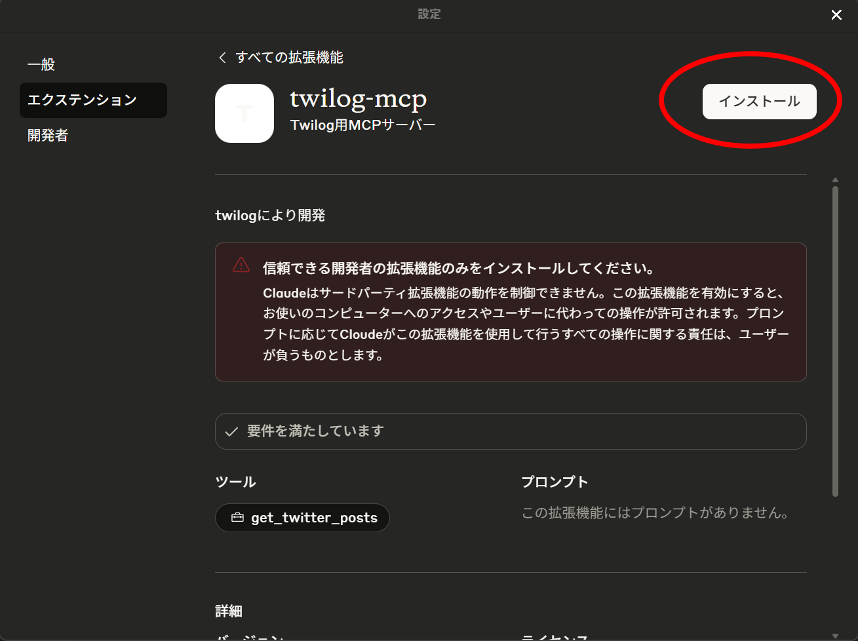This screenshot has width=858, height=641.
Task: Select the エクステンション sidebar item
Action: tap(93, 100)
